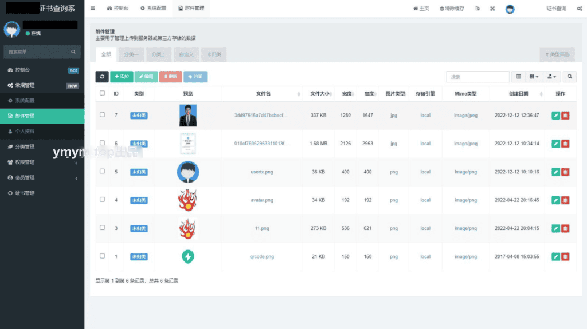
Task: Select the 全部 category tab
Action: tap(106, 54)
